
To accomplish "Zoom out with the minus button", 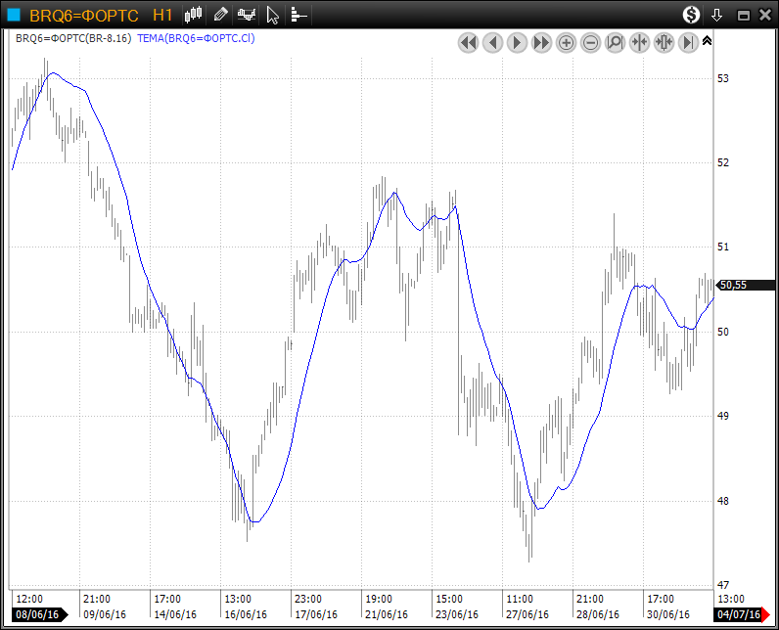I will (x=591, y=42).
